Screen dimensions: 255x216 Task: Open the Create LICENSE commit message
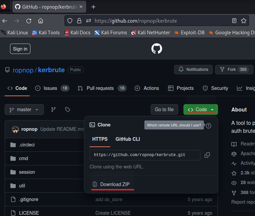click(x=113, y=213)
